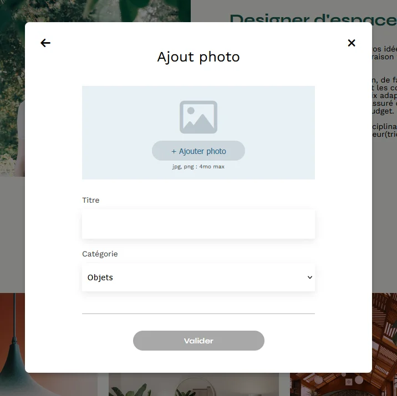Open the Catégorie dropdown showing Objets

[x=198, y=277]
